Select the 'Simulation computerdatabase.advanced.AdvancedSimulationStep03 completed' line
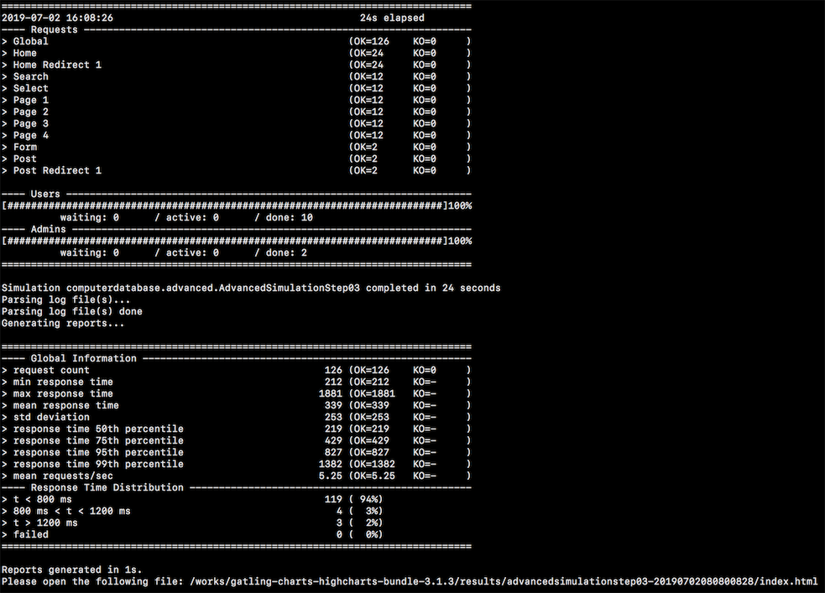825x593 pixels. pos(251,288)
